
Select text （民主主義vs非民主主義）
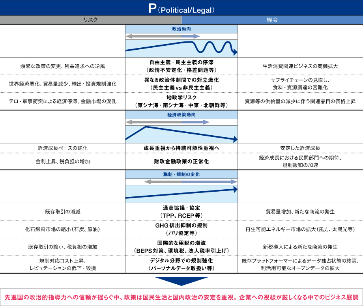click(x=181, y=88)
